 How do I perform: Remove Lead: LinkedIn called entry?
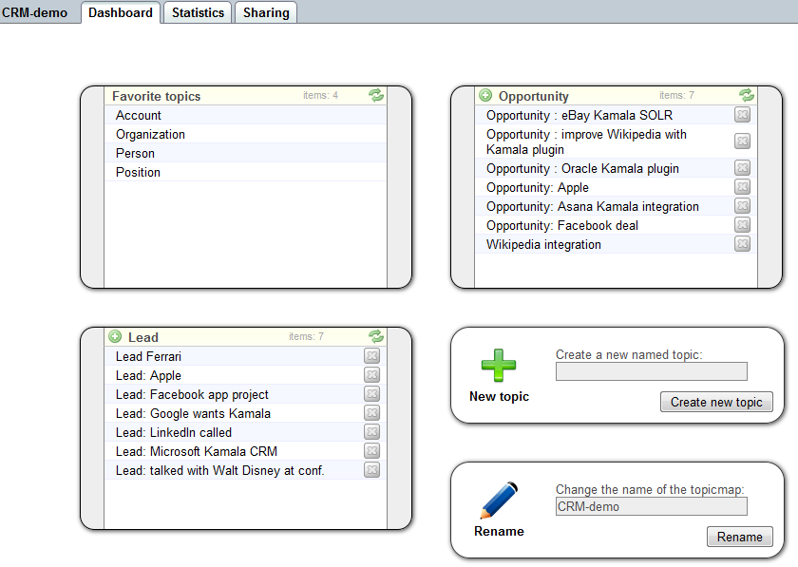(x=371, y=432)
